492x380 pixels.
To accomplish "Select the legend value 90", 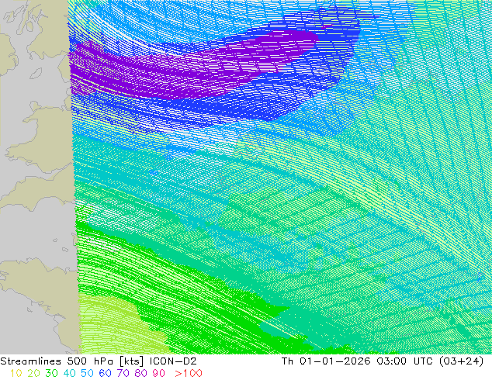I will point(158,373).
